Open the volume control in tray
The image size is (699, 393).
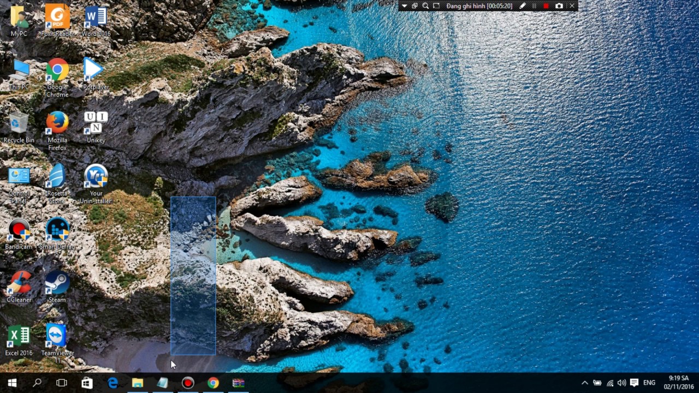[621, 383]
